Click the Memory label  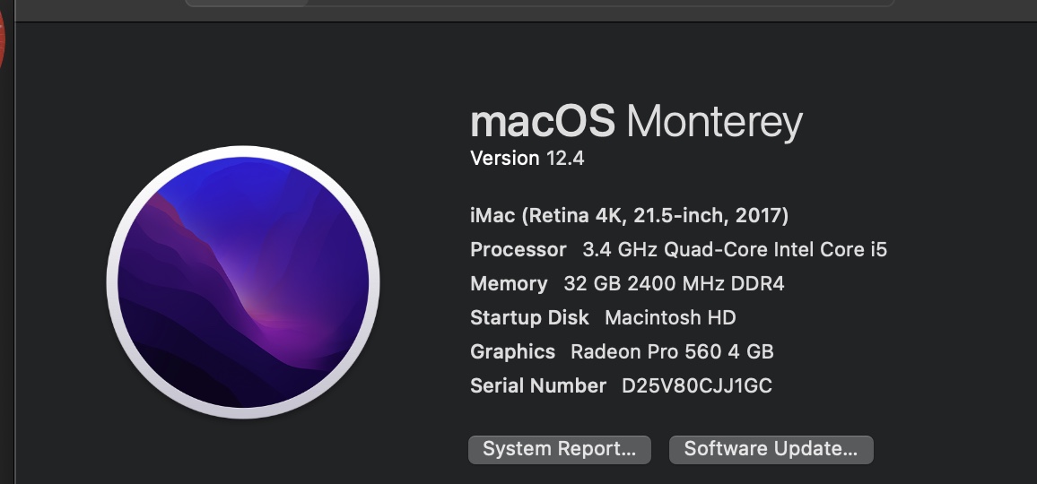[508, 284]
